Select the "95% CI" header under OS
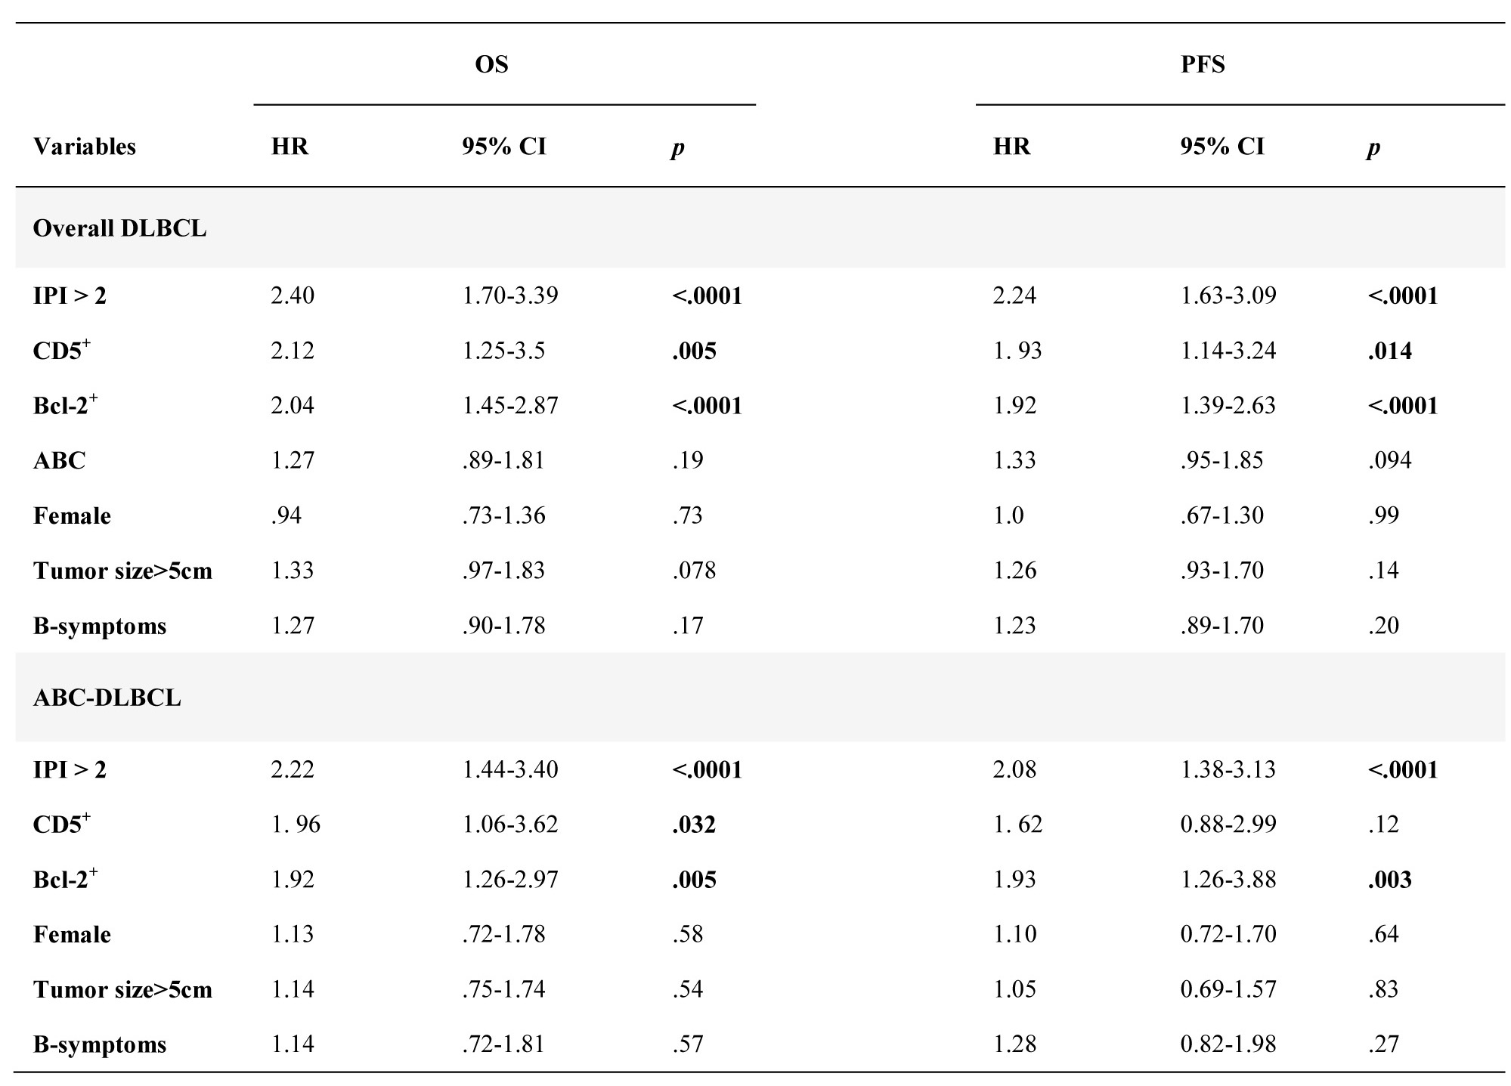Viewport: 1511px width, 1086px height. (504, 146)
